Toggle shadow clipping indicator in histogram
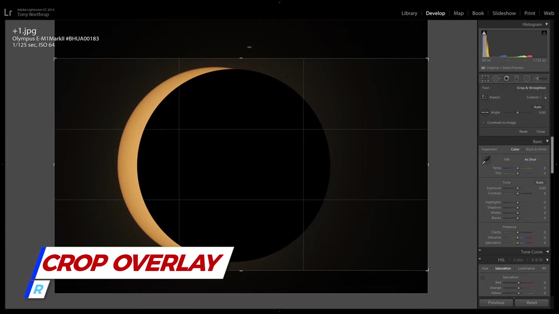 click(484, 33)
